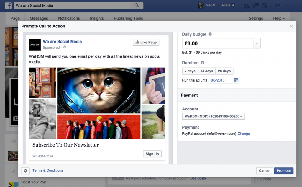
Task: Click the Change payment link
Action: pos(244,134)
